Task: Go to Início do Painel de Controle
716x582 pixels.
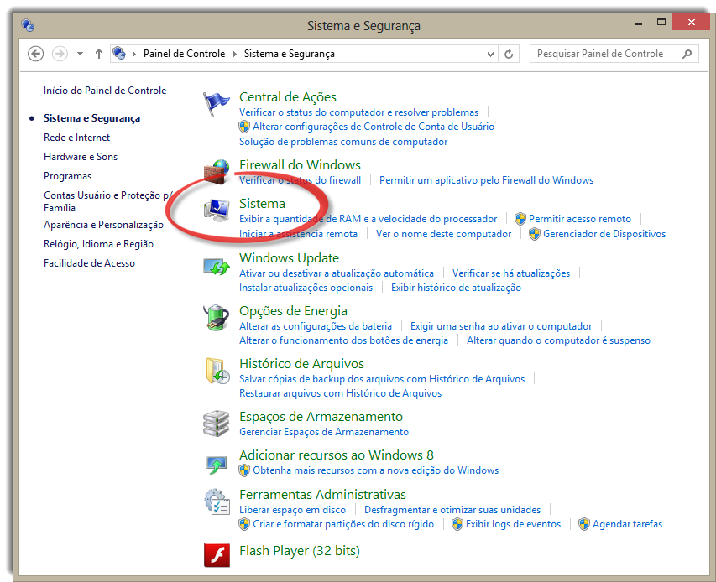Action: tap(105, 91)
